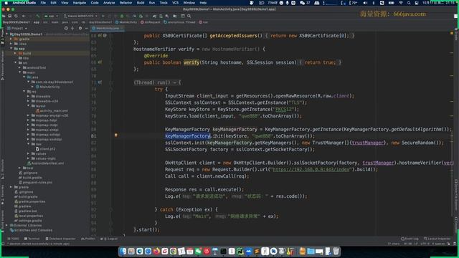Open the Project view dropdown
This screenshot has height=258, width=459.
click(x=17, y=28)
